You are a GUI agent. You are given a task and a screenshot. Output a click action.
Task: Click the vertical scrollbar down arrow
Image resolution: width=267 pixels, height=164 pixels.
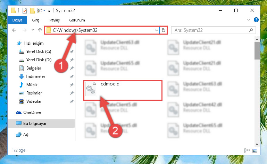click(257, 144)
